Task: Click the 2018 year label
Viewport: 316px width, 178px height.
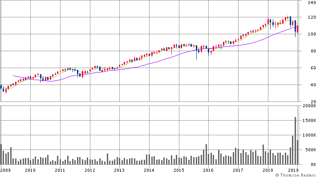Action: click(x=268, y=170)
